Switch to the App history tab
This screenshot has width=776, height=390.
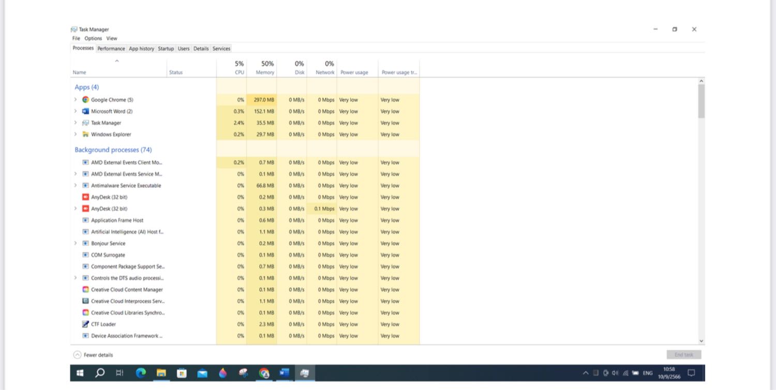click(x=141, y=49)
